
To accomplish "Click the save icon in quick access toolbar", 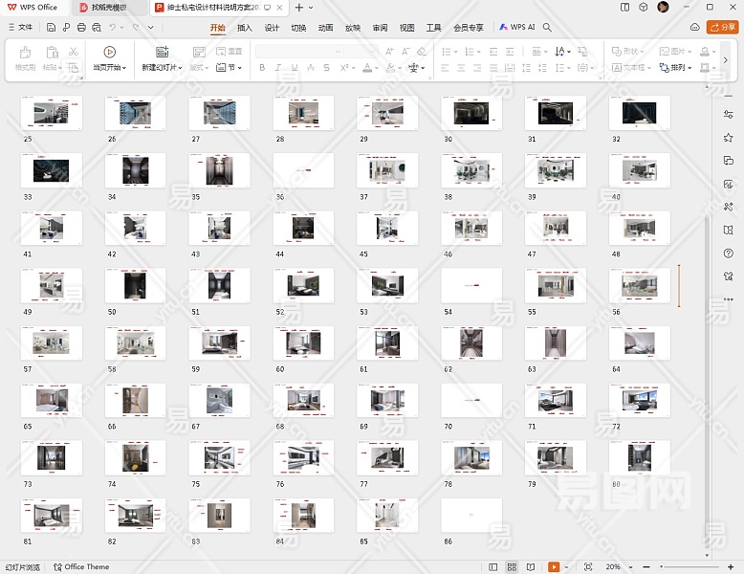I will pyautogui.click(x=50, y=28).
